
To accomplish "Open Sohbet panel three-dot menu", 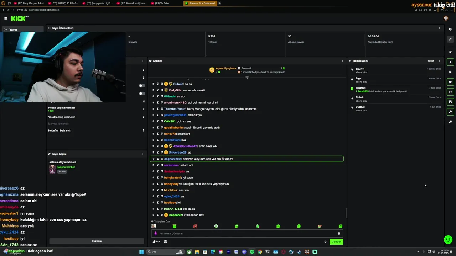I will click(x=342, y=61).
